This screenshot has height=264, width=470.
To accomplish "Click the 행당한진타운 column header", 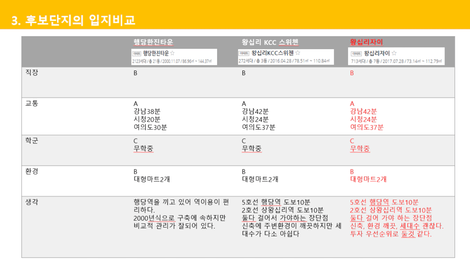I will click(x=154, y=42).
